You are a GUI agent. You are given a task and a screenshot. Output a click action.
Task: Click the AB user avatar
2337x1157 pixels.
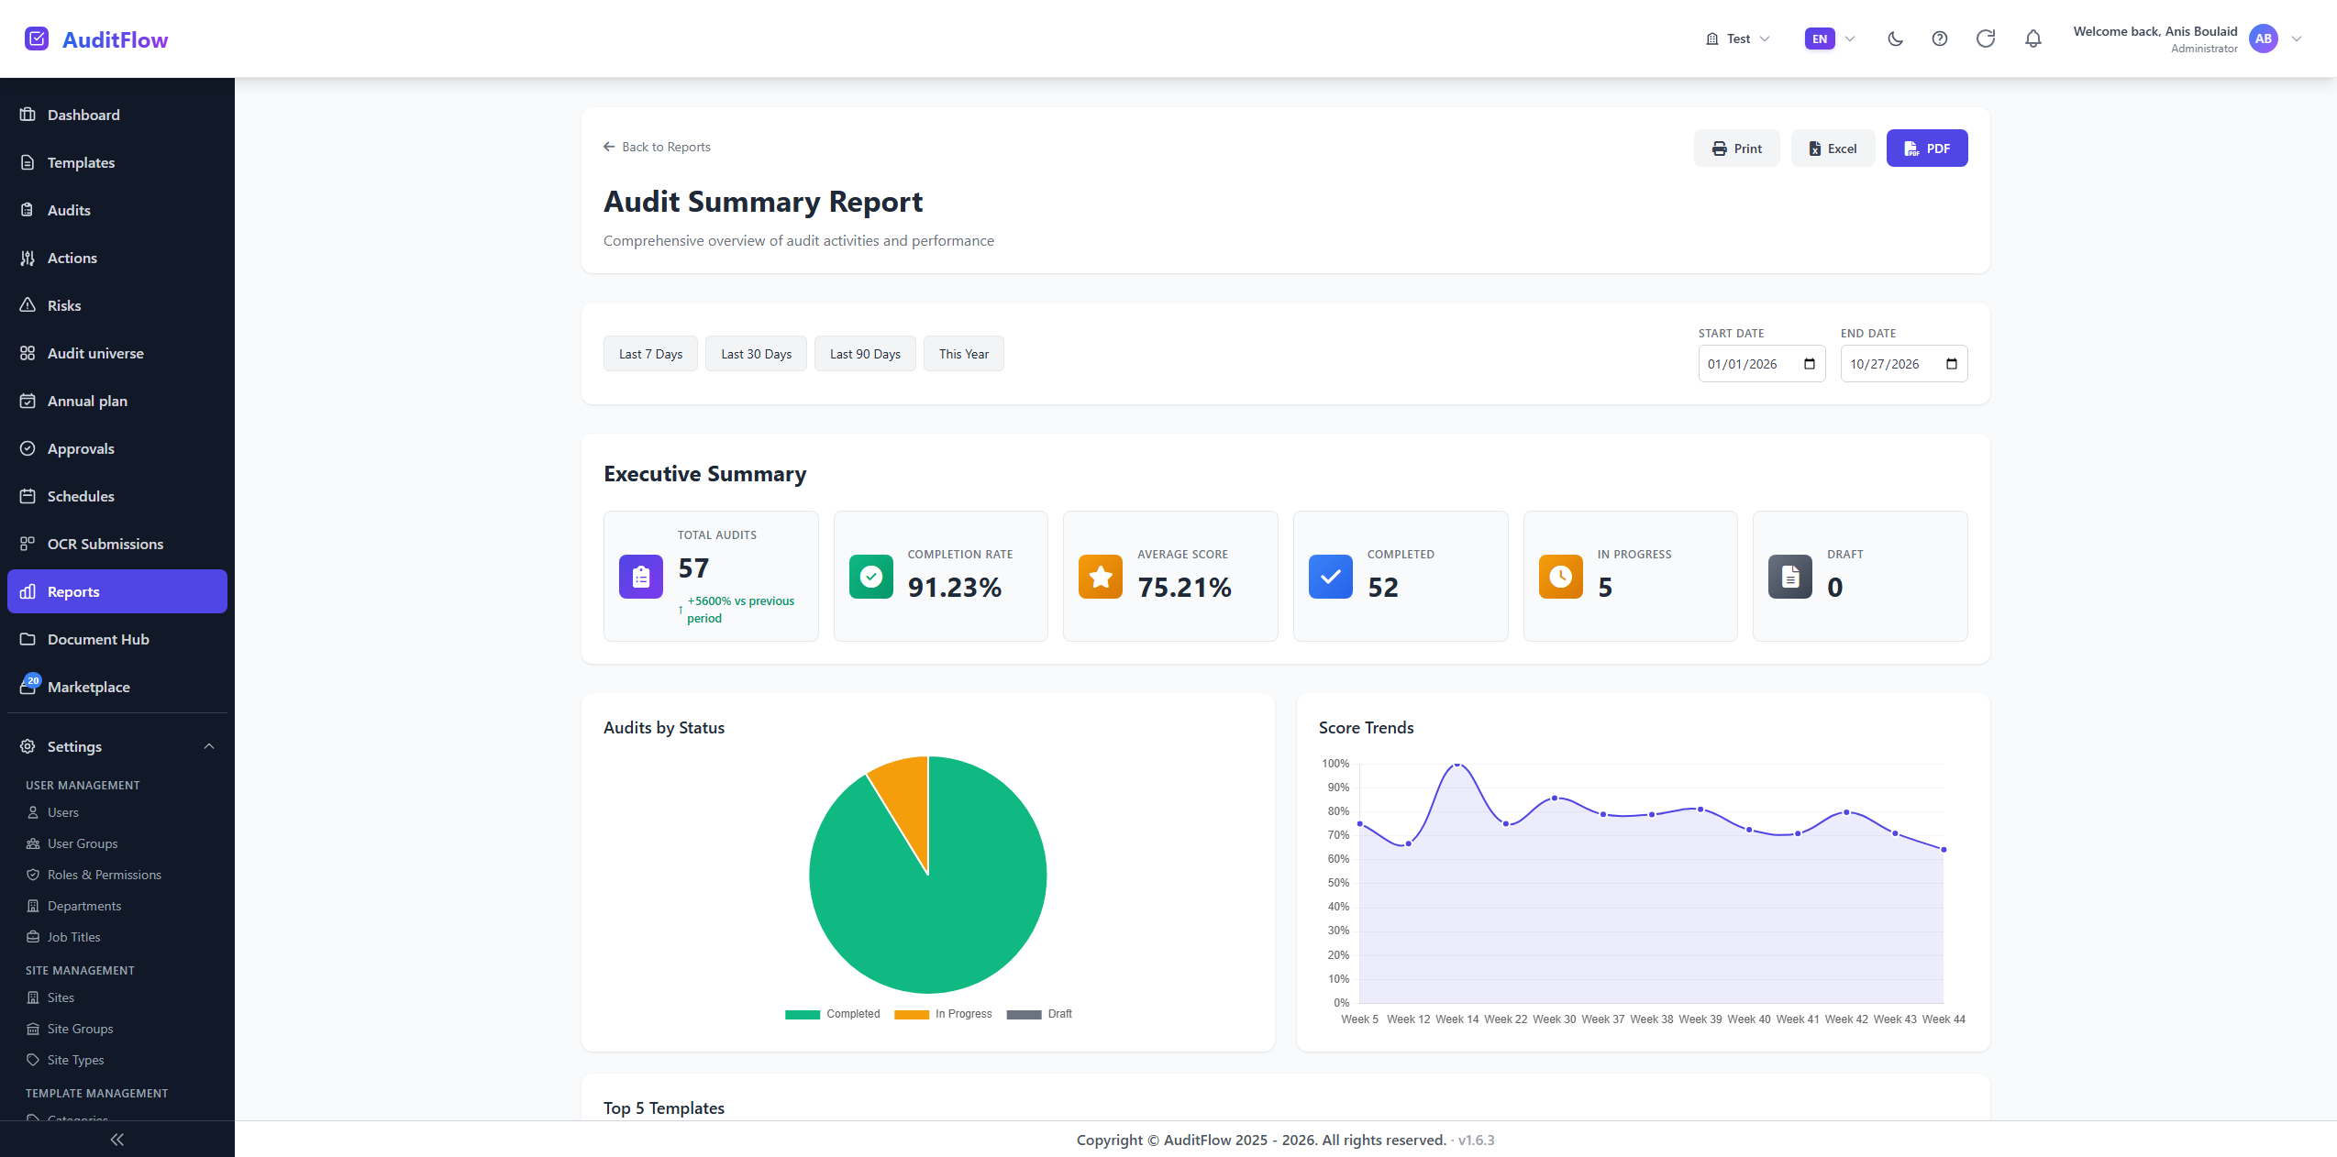tap(2264, 39)
